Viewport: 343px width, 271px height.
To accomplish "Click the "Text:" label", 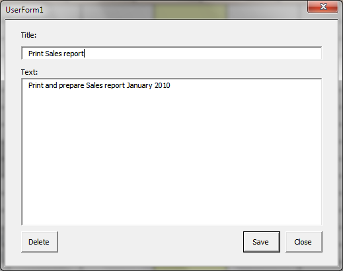I will 29,72.
